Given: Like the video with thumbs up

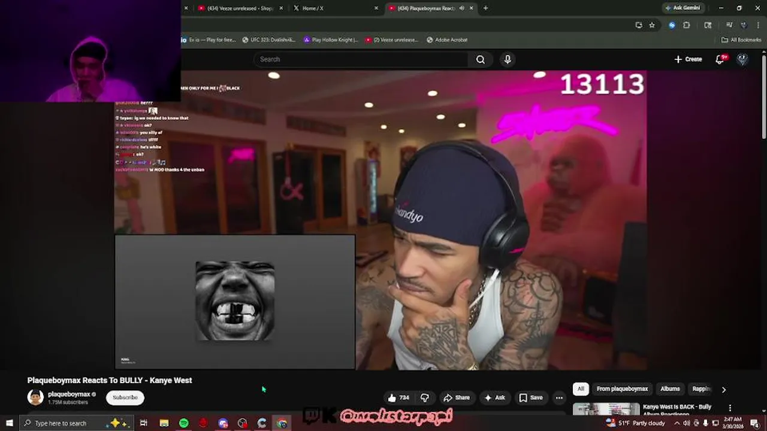Looking at the screenshot, I should point(398,397).
